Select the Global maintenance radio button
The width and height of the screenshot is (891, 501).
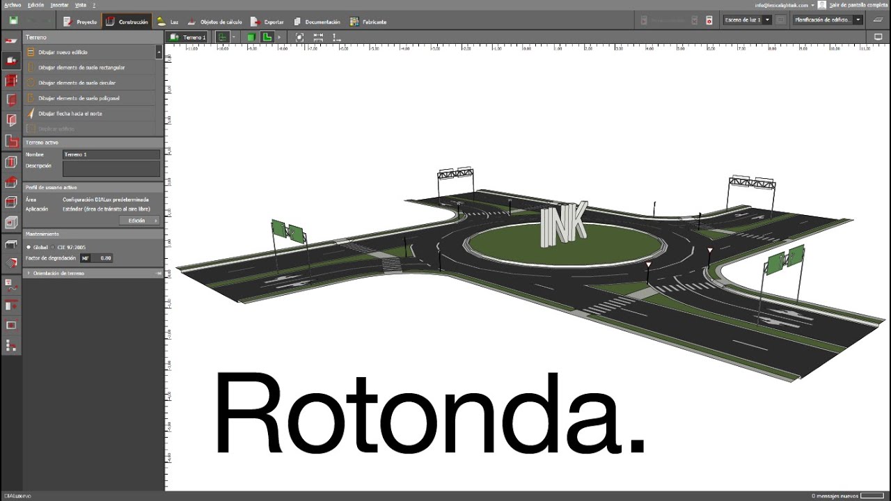coord(29,247)
